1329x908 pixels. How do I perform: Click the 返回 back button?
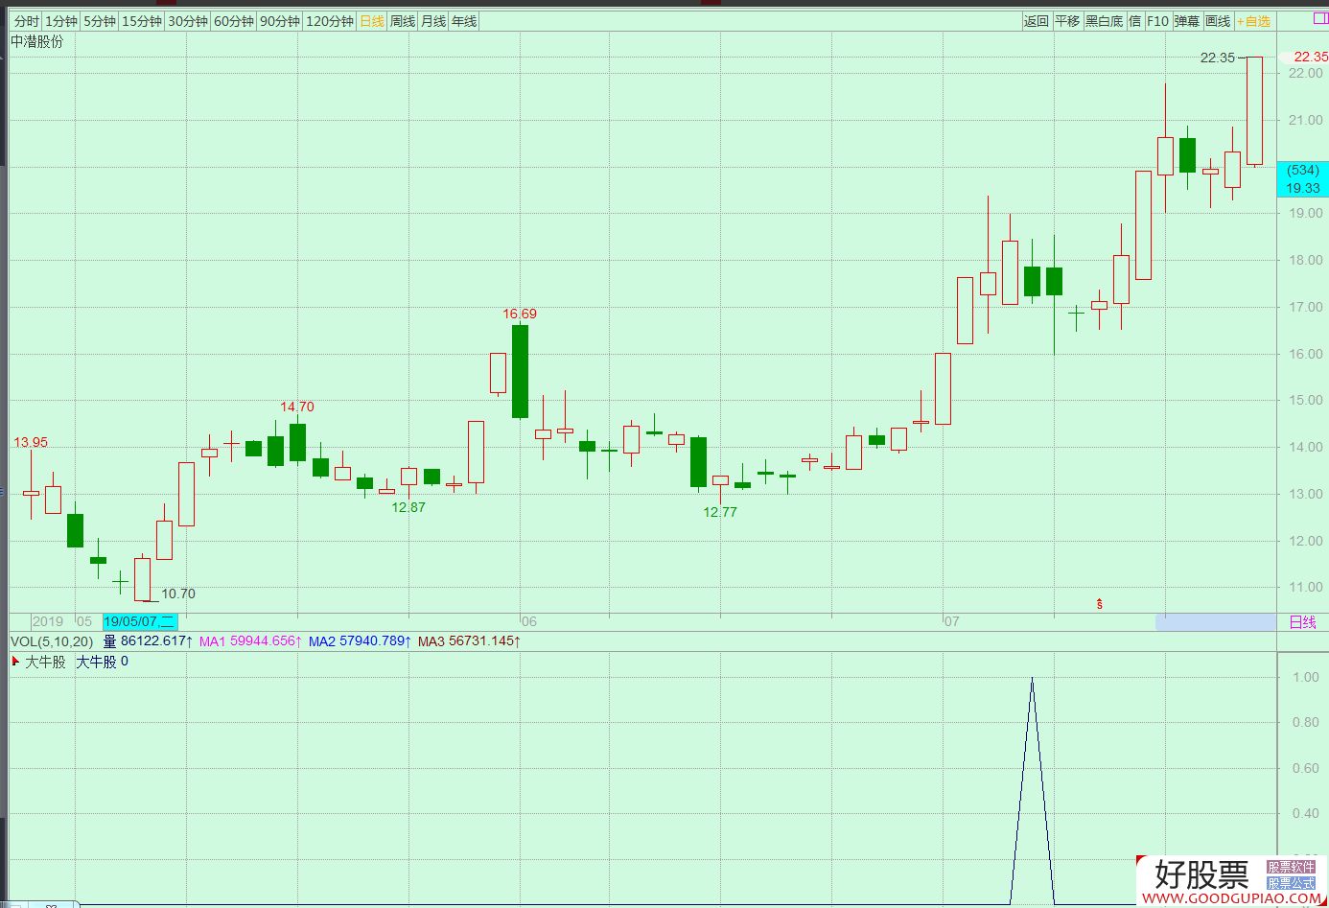pos(1036,21)
